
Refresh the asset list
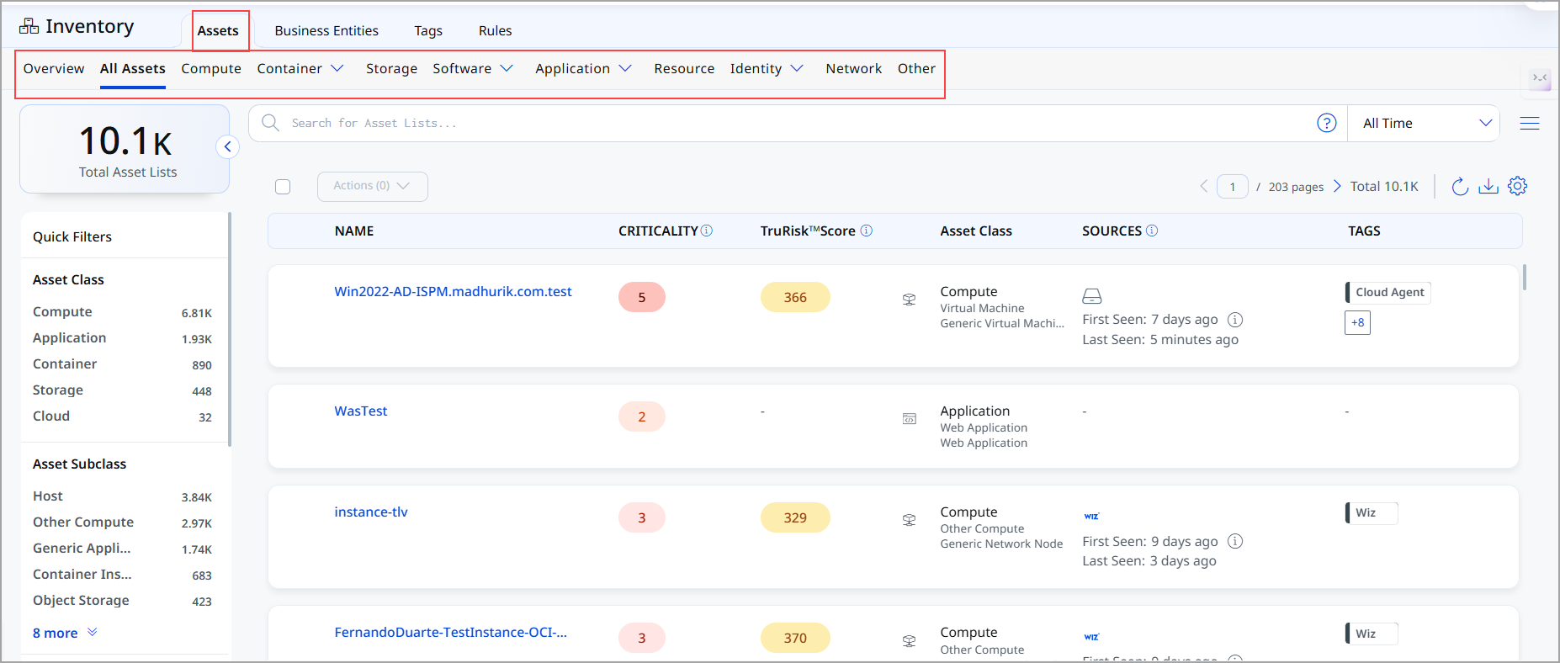click(1460, 186)
